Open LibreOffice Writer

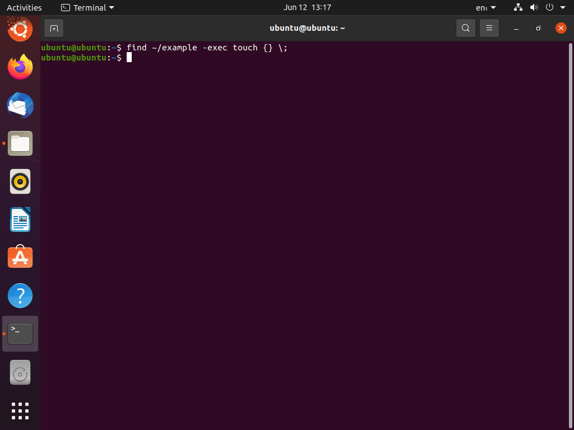click(20, 219)
